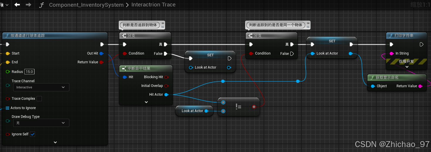Open the Draw Debug Type dropdown
Screen dimensions: 431x152
(41, 123)
